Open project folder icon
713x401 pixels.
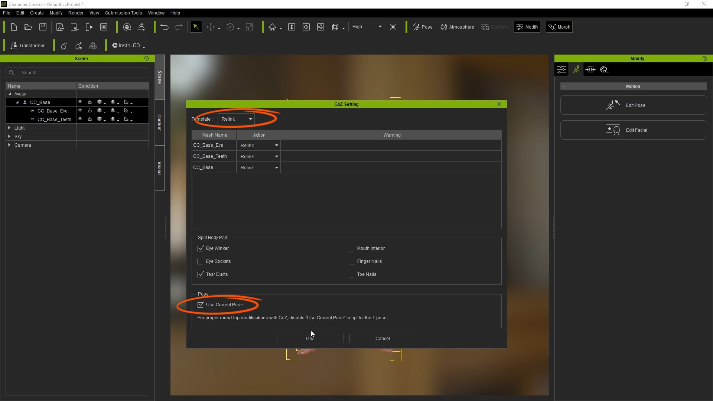pos(28,27)
